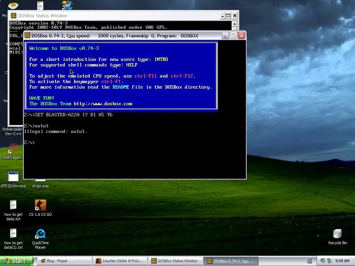355x266 pixels.
Task: Switch to Blog - Mypal taskbar button
Action: (x=64, y=261)
